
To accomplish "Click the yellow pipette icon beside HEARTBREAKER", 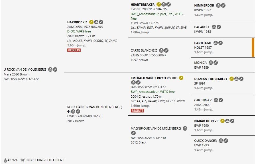I will pos(159,4).
